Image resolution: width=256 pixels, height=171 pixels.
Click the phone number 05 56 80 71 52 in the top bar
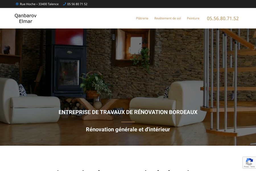click(x=77, y=4)
